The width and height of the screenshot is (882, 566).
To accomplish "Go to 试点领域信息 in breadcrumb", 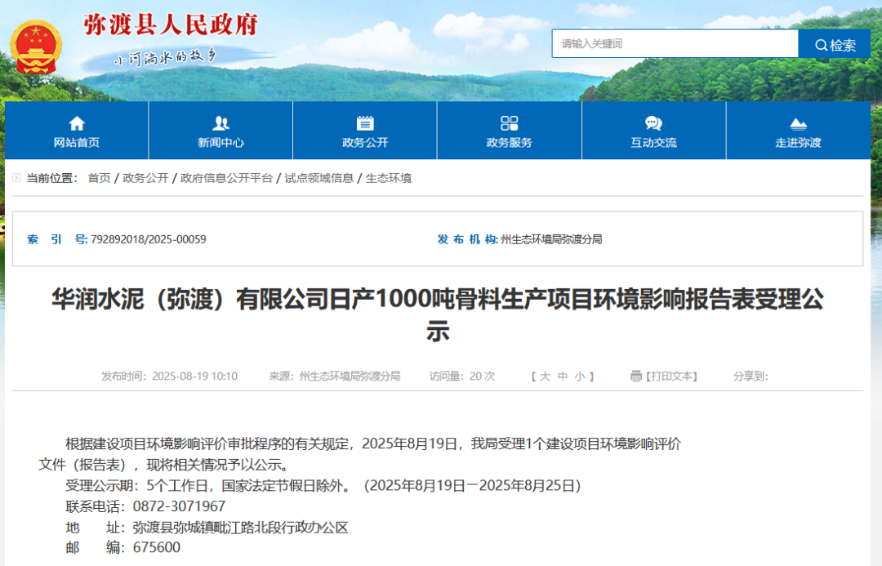I will 319,178.
